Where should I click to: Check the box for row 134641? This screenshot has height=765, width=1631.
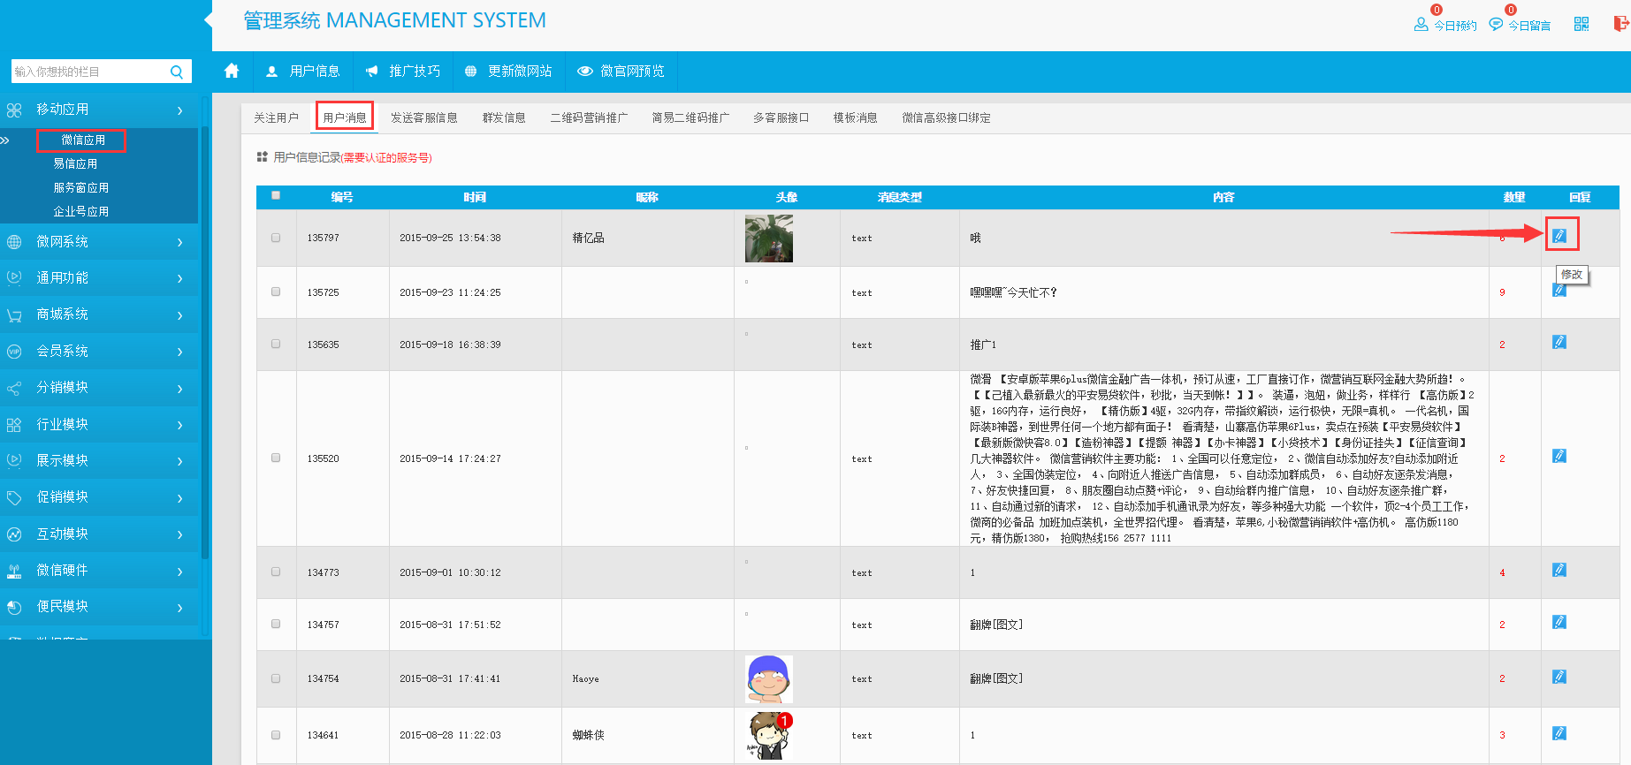point(276,735)
